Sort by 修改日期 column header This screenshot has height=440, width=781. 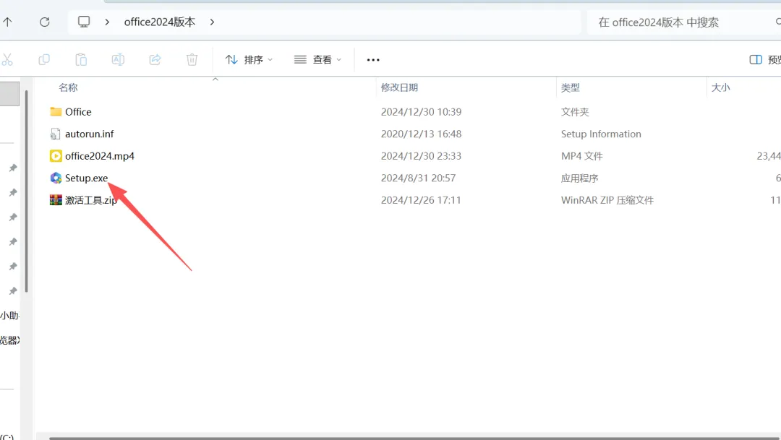399,87
